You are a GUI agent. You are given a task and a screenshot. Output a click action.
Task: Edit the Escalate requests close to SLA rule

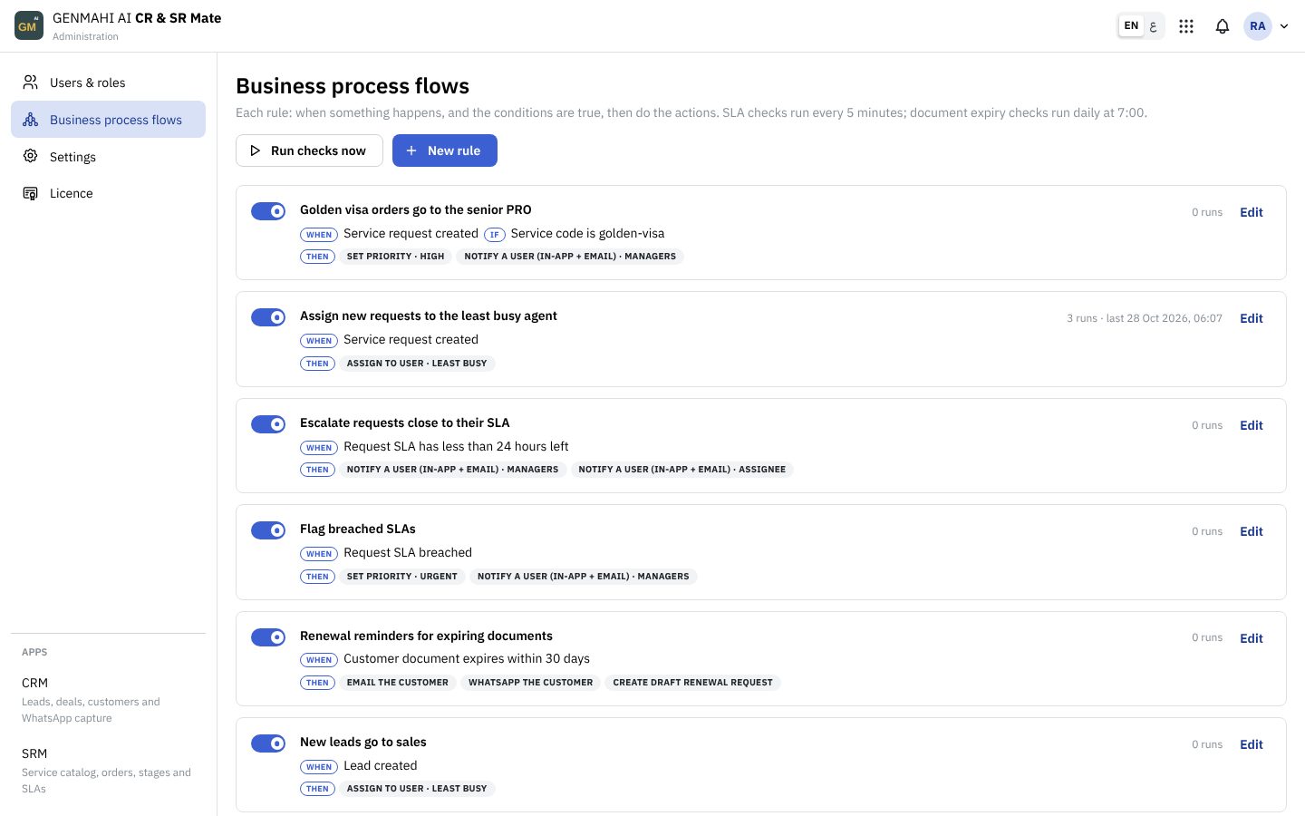click(x=1252, y=425)
